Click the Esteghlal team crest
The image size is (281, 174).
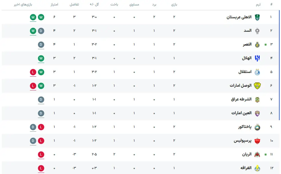click(257, 72)
